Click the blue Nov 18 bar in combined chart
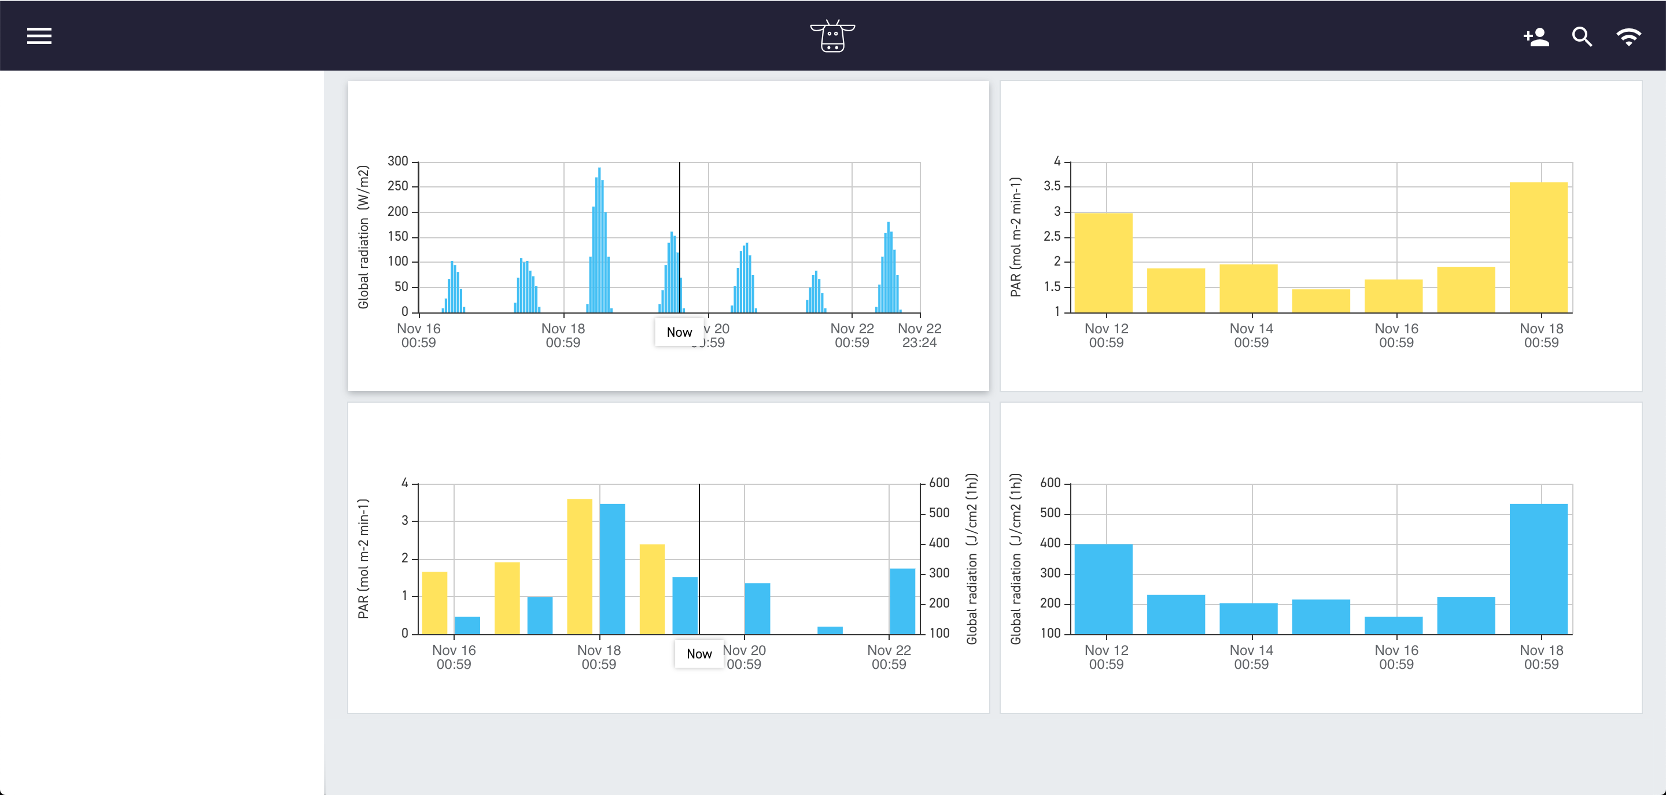Image resolution: width=1666 pixels, height=795 pixels. (x=613, y=569)
